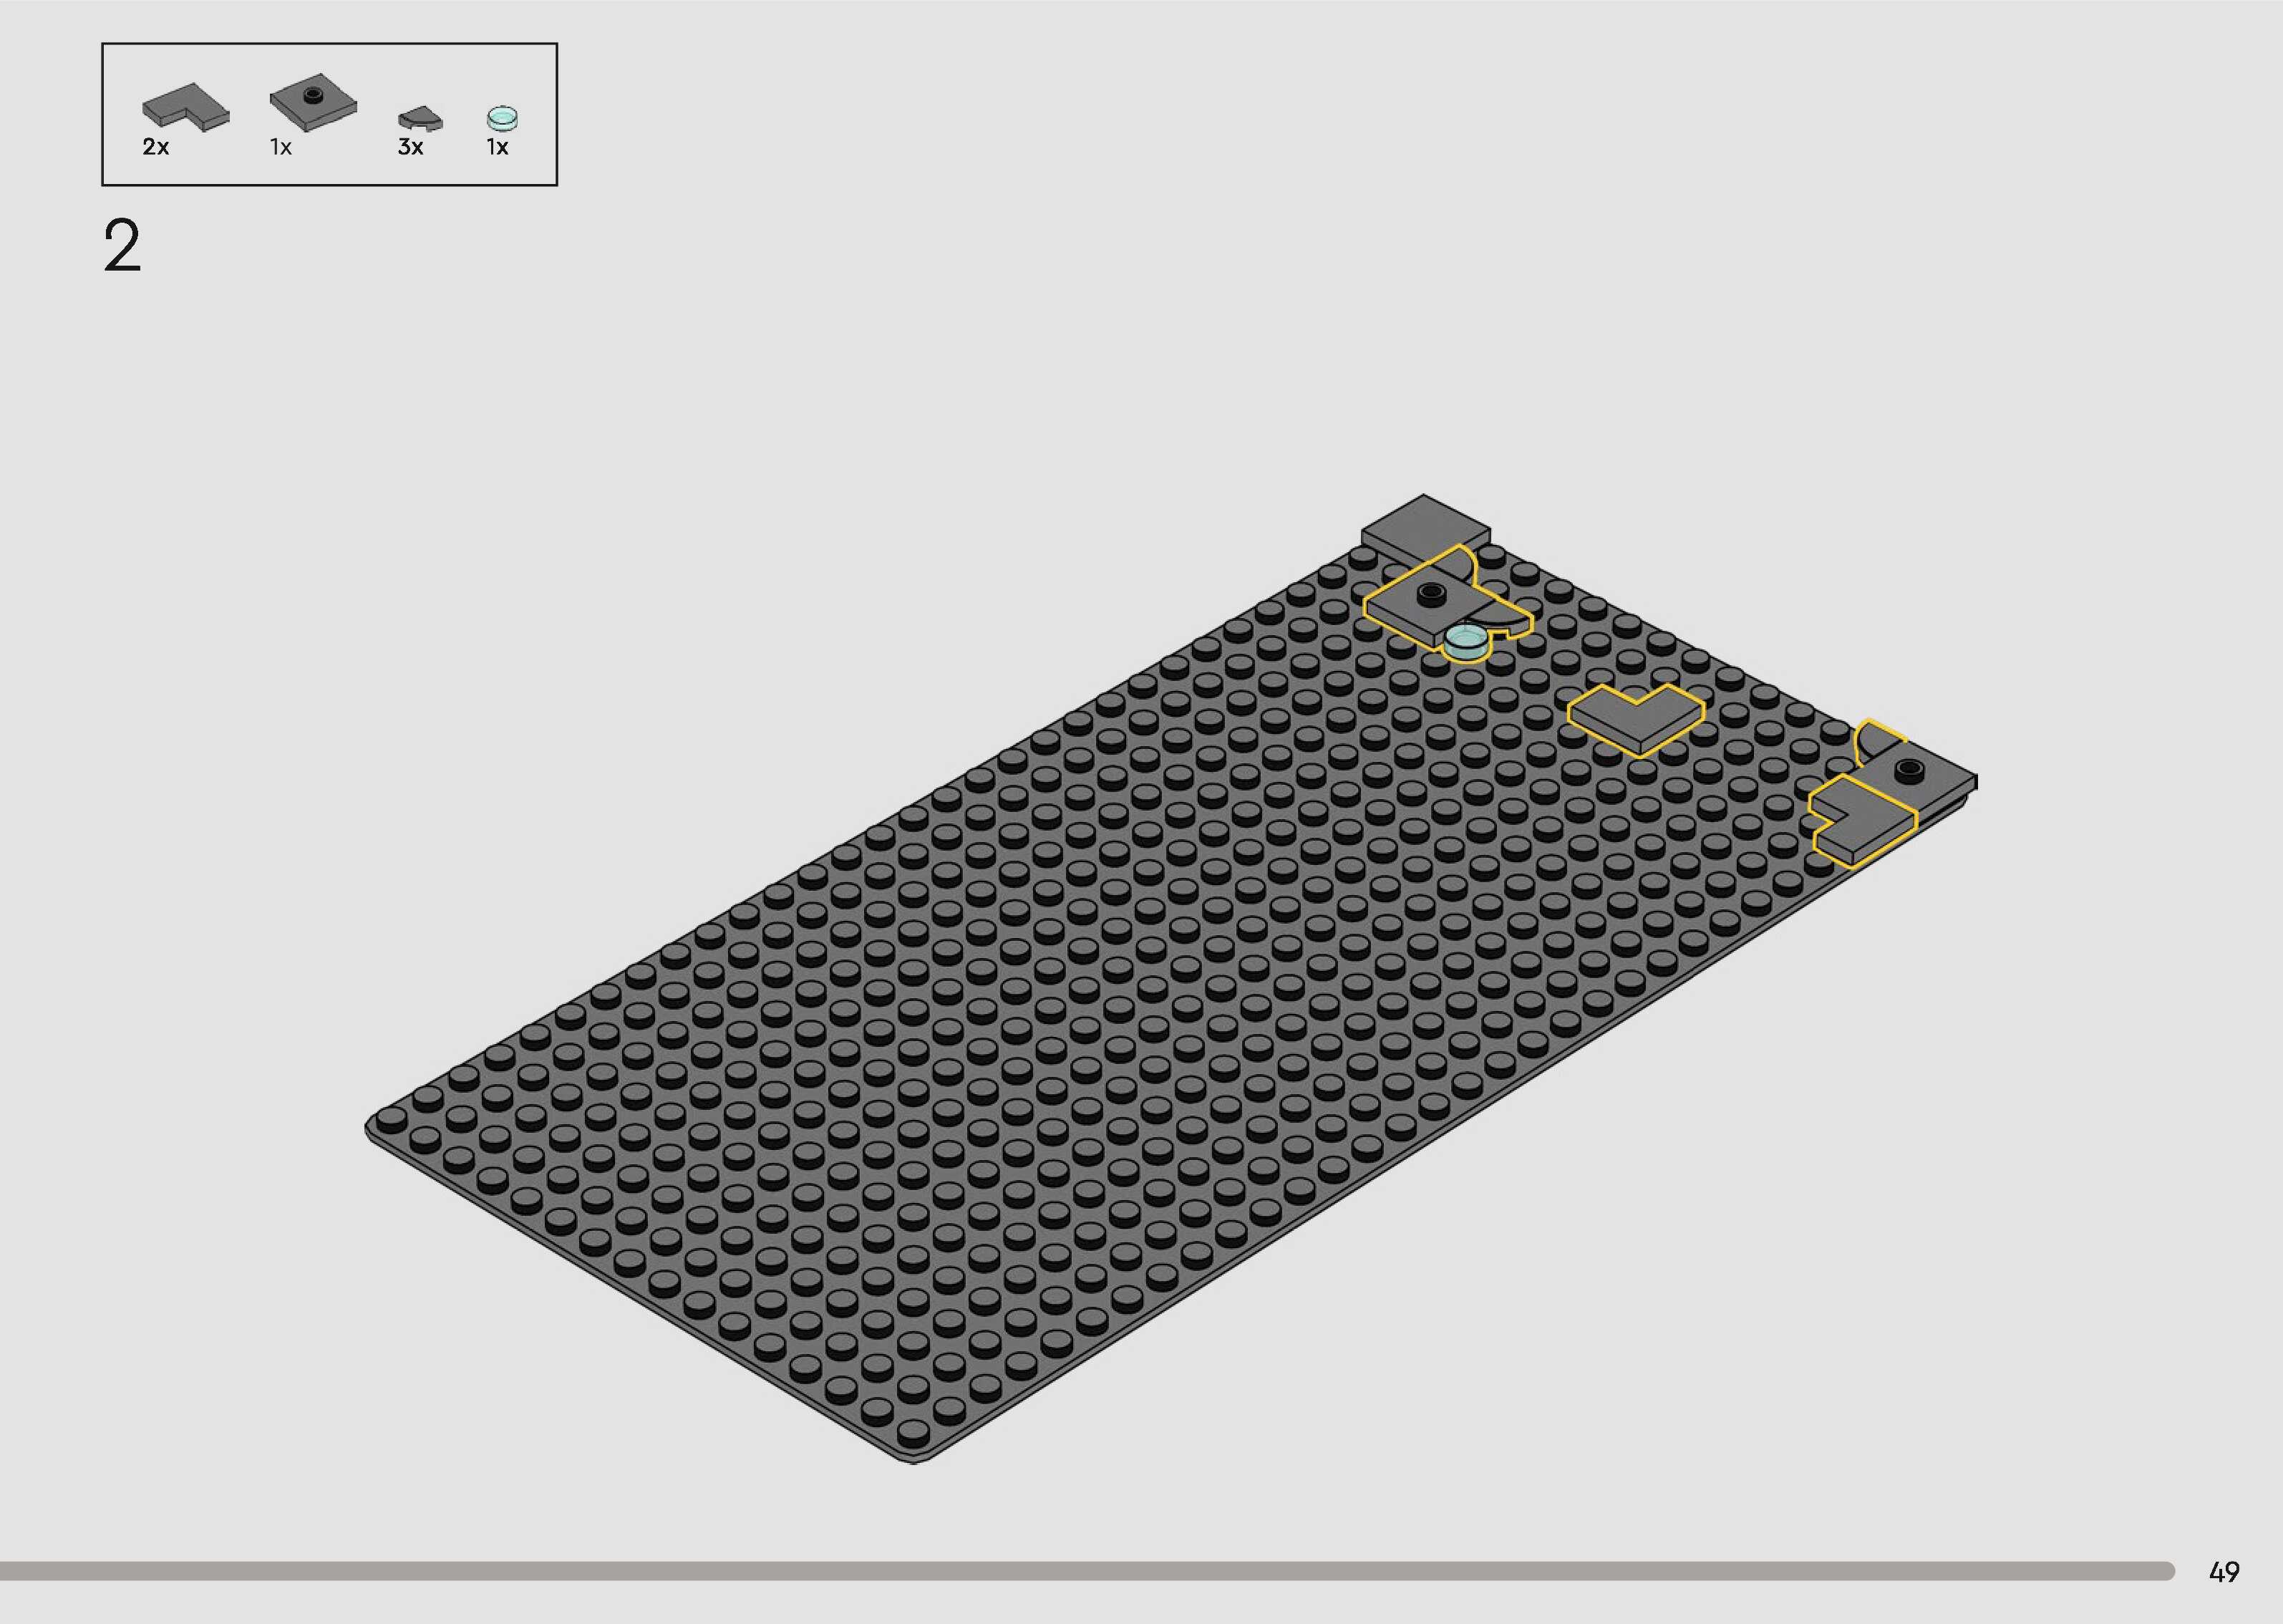Click the large step number 2
The width and height of the screenshot is (2283, 1624).
pyautogui.click(x=122, y=247)
